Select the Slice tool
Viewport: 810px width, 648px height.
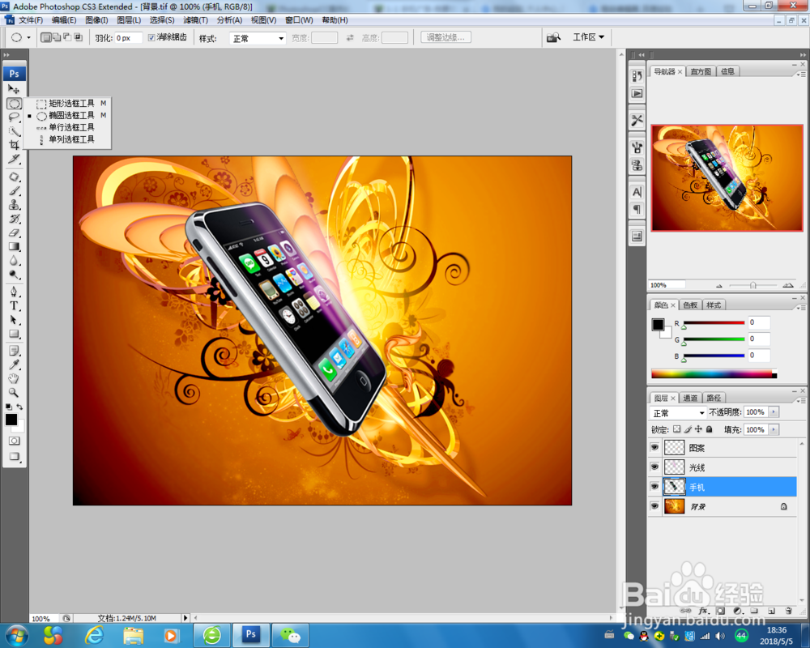[x=14, y=159]
